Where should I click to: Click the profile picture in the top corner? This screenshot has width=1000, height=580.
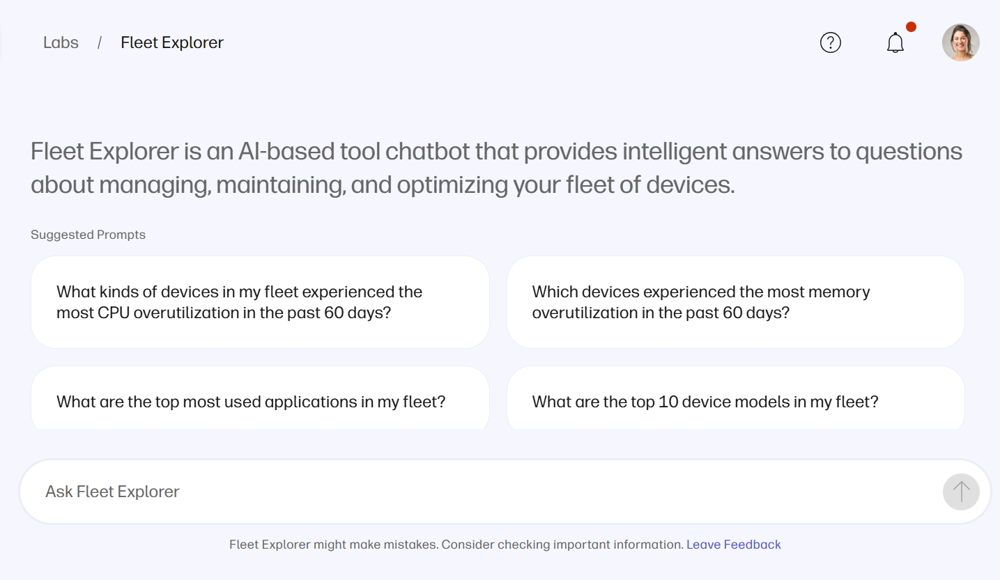click(960, 42)
